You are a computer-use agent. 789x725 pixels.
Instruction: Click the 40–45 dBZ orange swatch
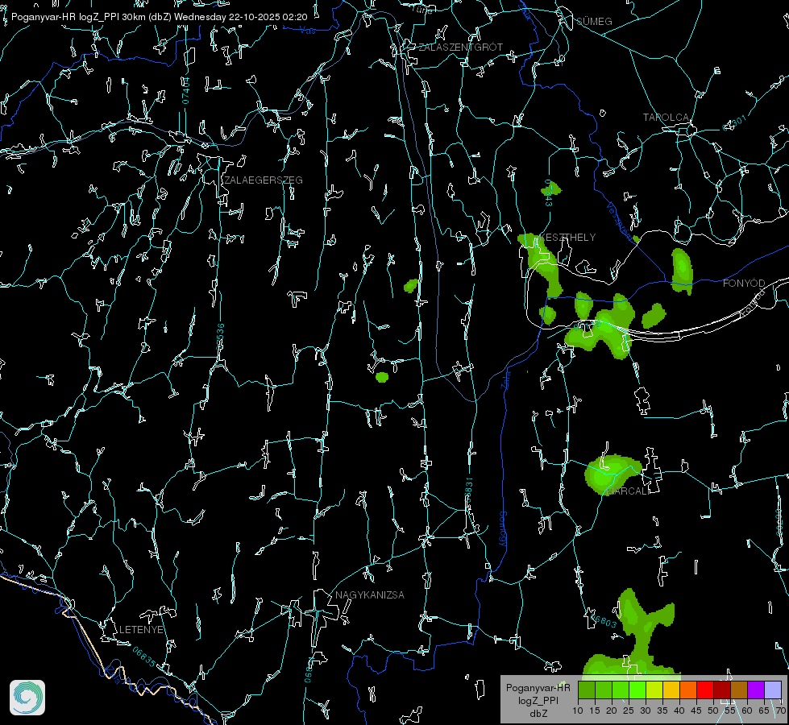click(688, 690)
